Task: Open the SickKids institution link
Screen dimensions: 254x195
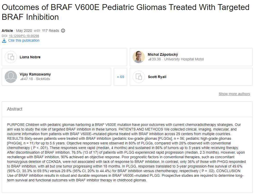Action: tap(43, 79)
